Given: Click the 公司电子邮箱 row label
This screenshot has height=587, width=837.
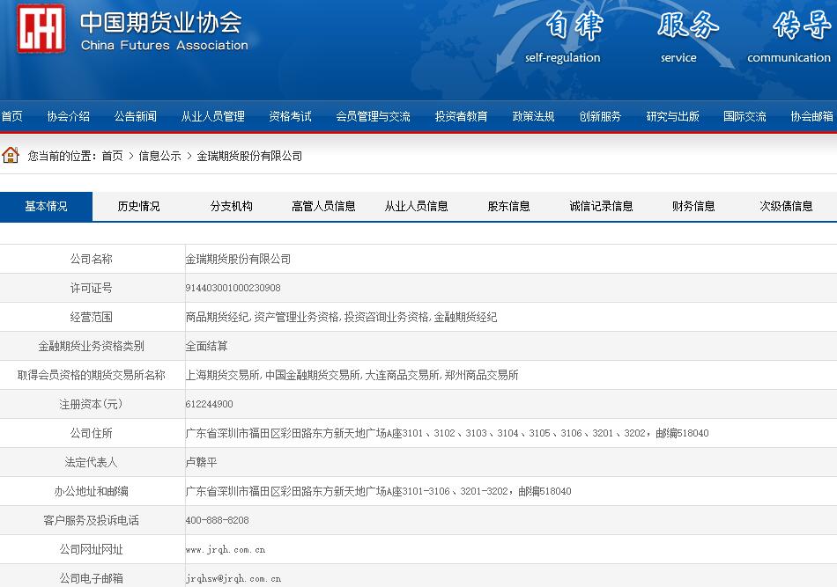Looking at the screenshot, I should click(x=92, y=578).
